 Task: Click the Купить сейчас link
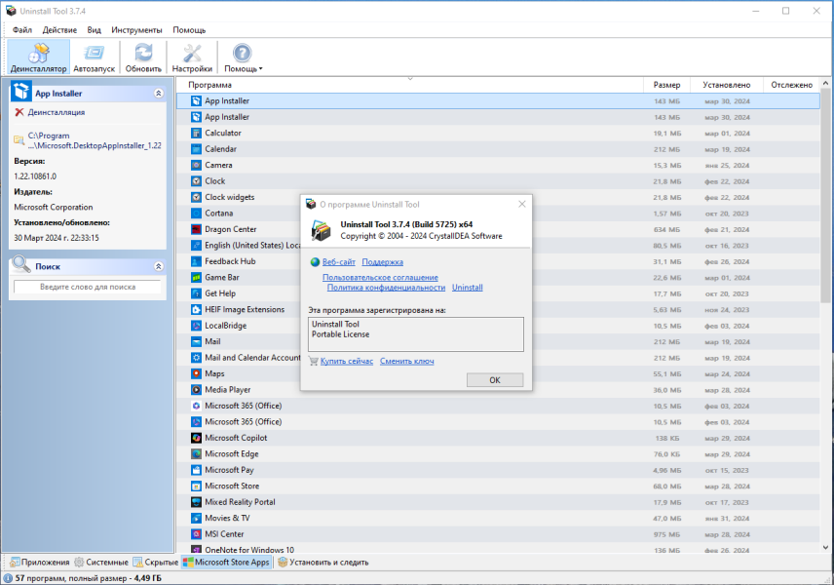pyautogui.click(x=347, y=361)
